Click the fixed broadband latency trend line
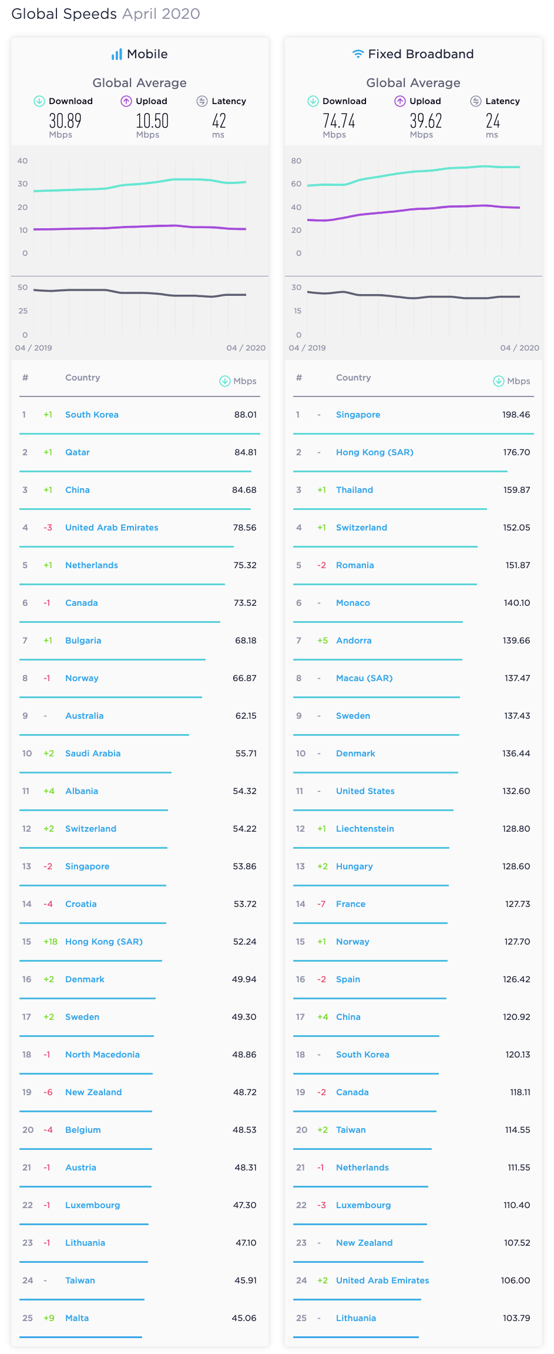 414,296
